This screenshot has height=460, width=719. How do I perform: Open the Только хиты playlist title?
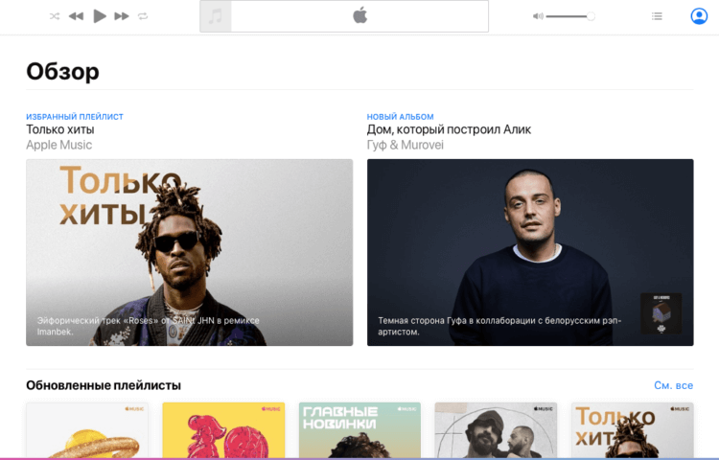coord(60,129)
